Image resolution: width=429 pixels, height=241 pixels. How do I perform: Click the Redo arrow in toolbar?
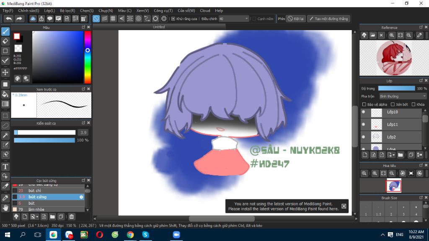click(19, 18)
